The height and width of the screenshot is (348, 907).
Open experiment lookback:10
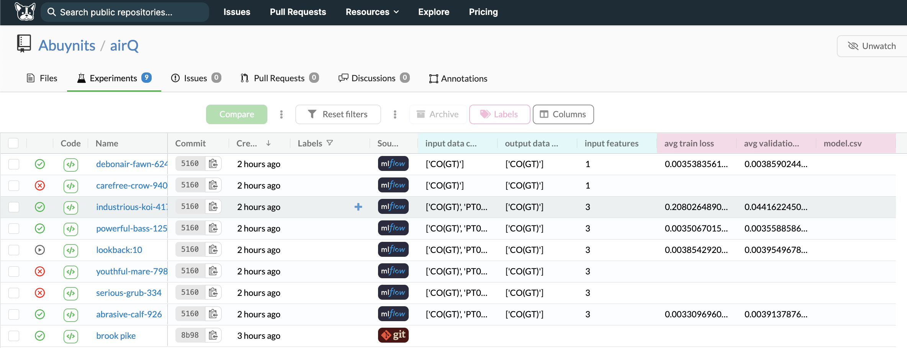(x=119, y=250)
